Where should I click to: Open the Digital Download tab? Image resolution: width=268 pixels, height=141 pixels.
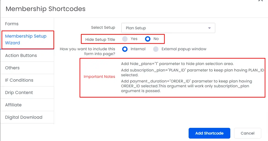(x=24, y=117)
